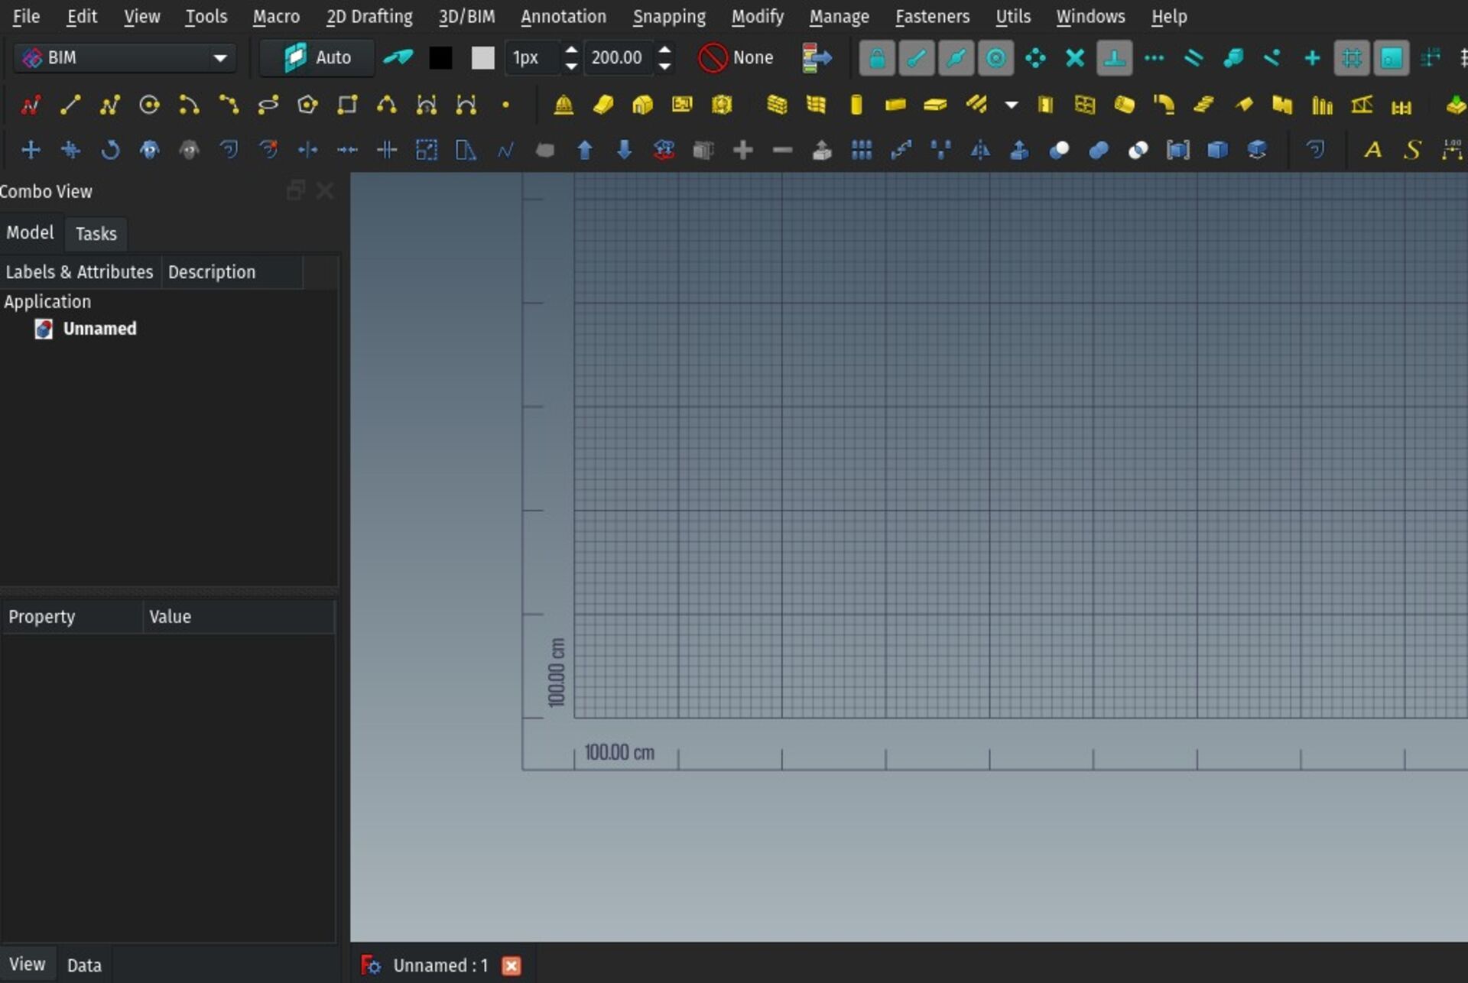Select the Window tool
Image resolution: width=1468 pixels, height=983 pixels.
1084,105
